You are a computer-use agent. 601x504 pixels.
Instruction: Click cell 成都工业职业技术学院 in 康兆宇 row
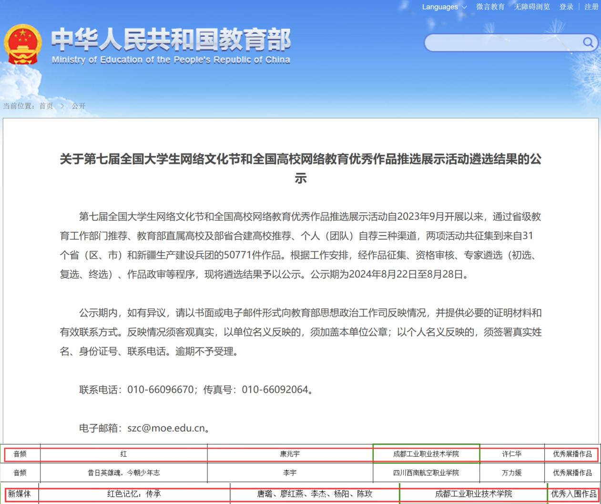pos(426,454)
